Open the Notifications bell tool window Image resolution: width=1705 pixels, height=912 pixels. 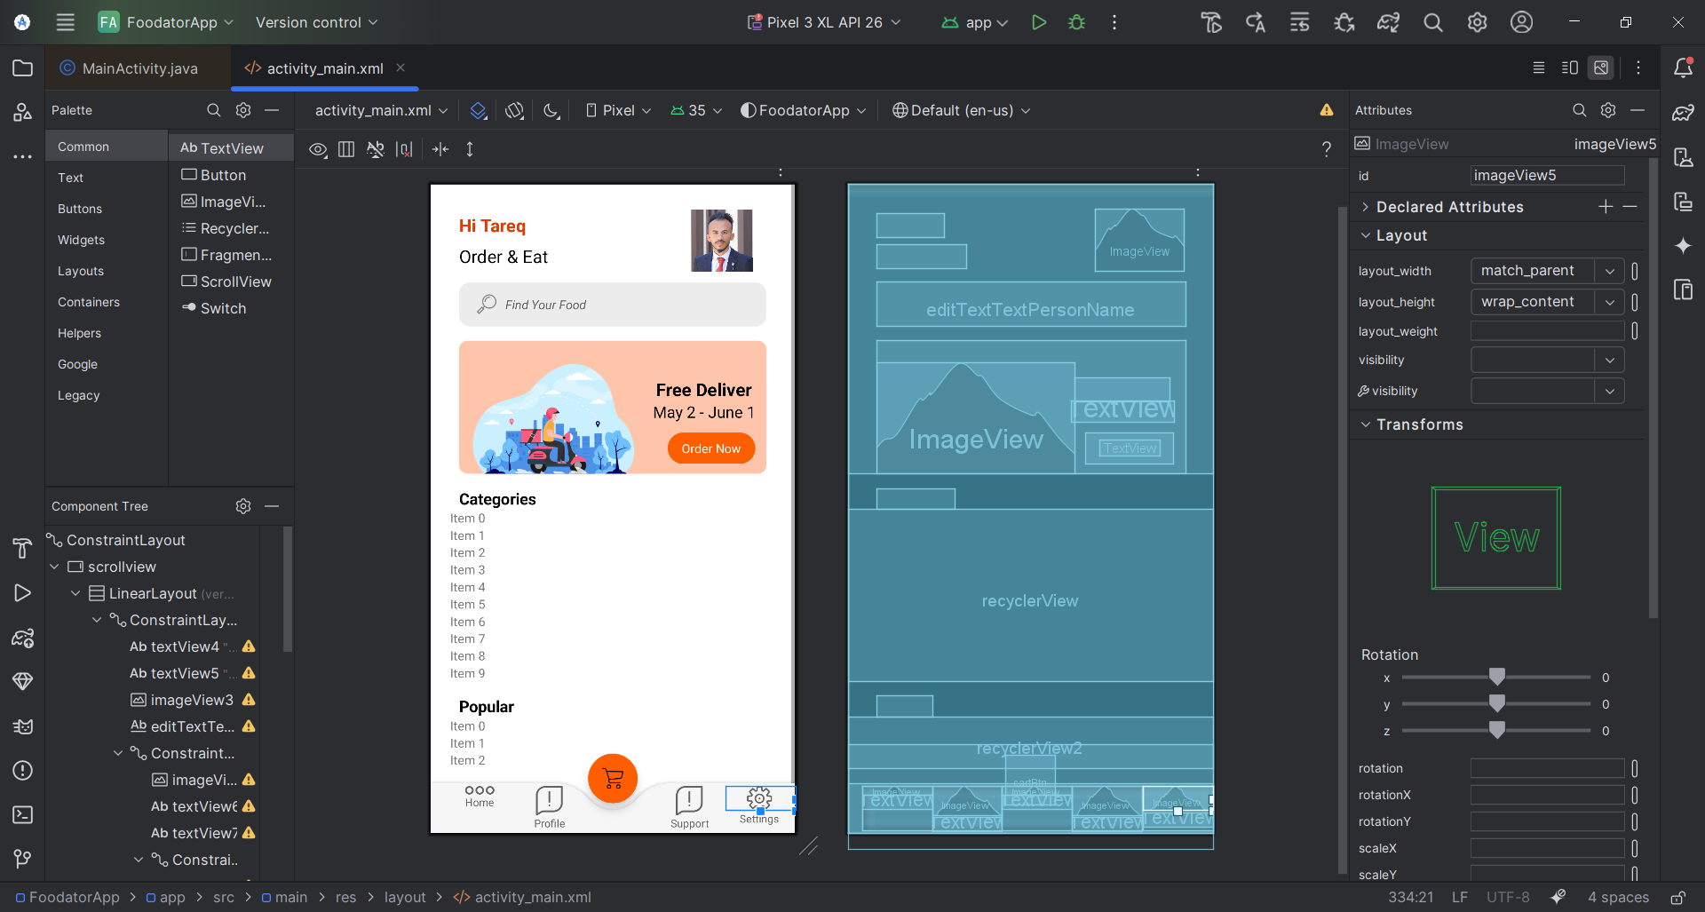[1683, 67]
